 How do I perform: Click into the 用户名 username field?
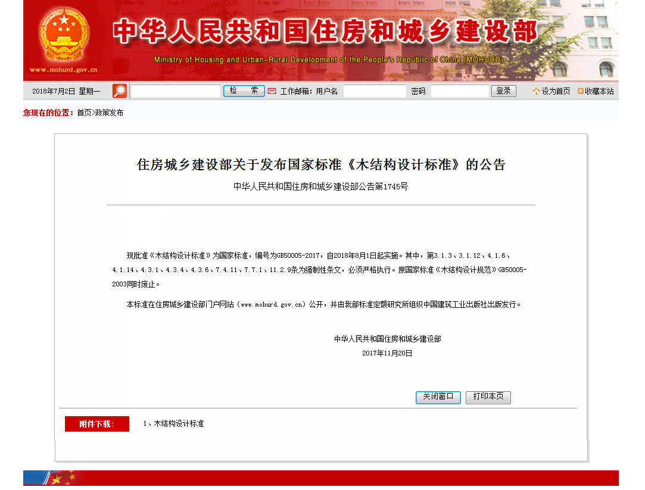tap(375, 91)
